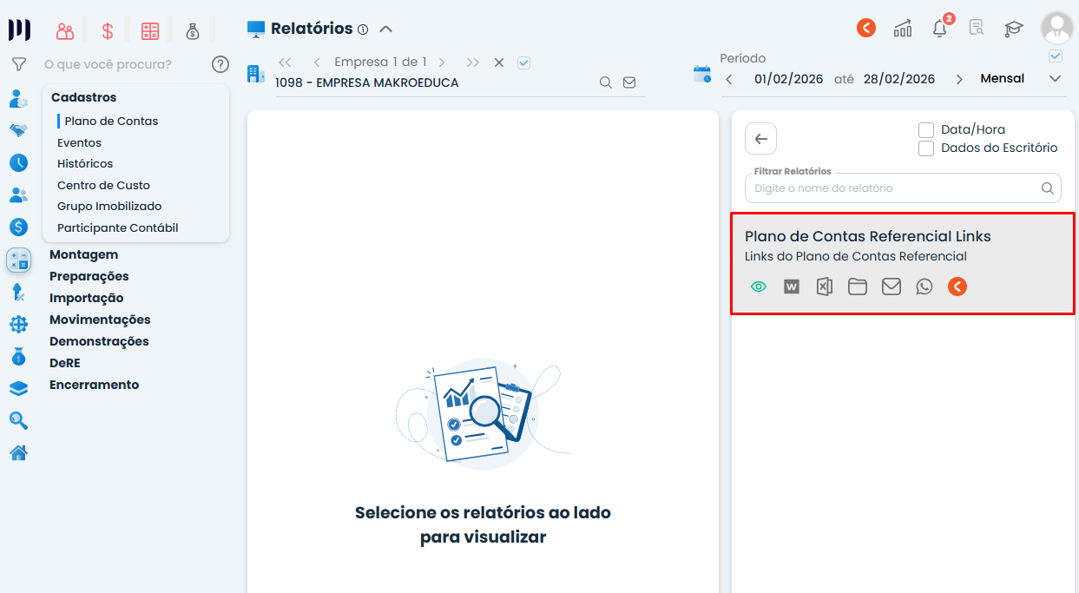Open the stacked layers sidebar icon
The height and width of the screenshot is (593, 1079).
[x=18, y=388]
